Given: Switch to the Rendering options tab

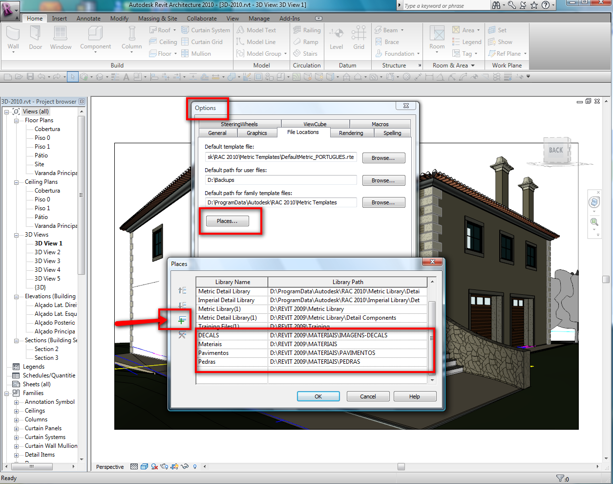Looking at the screenshot, I should pos(351,133).
